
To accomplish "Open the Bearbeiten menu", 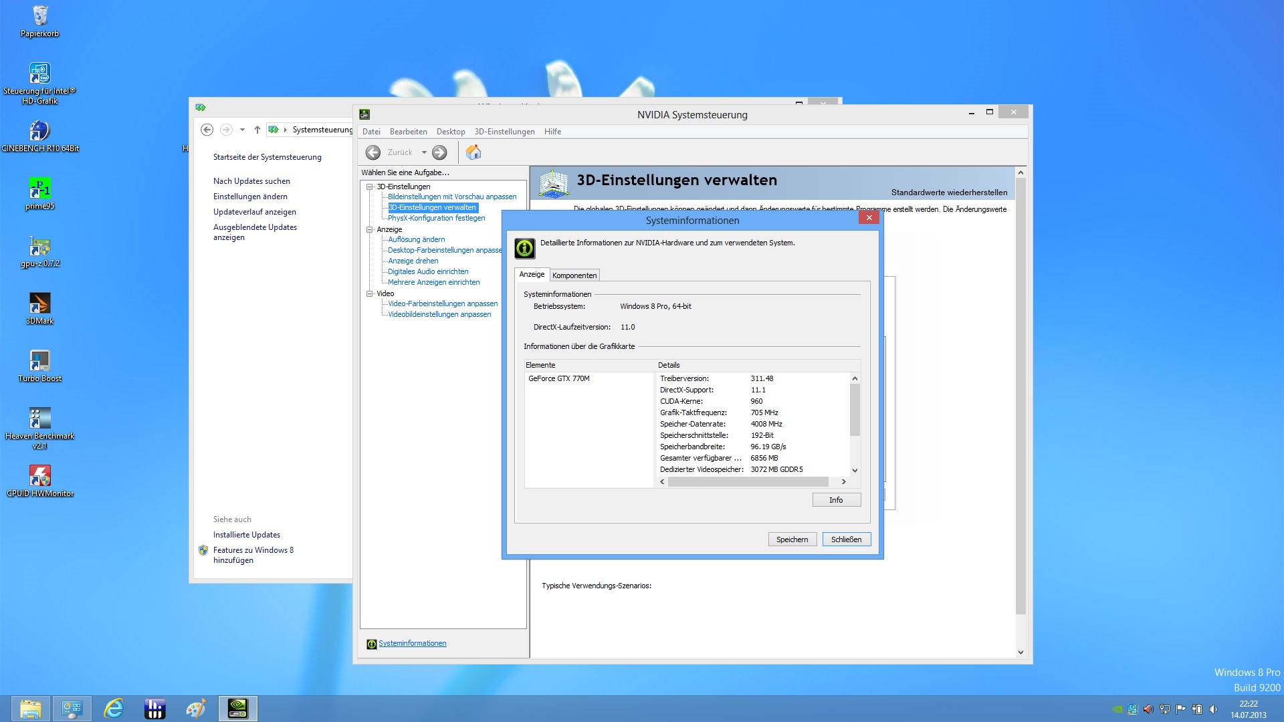I will point(408,132).
